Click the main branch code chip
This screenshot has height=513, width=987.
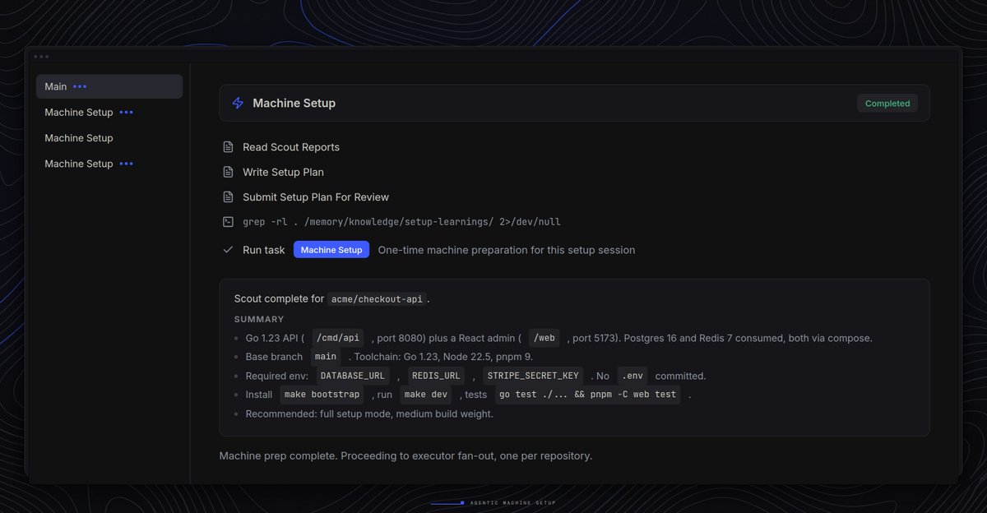coord(326,357)
